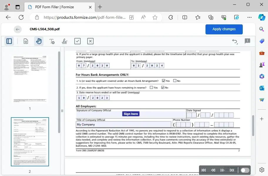Add this page to favorites
This screenshot has height=176, width=268.
click(155, 17)
